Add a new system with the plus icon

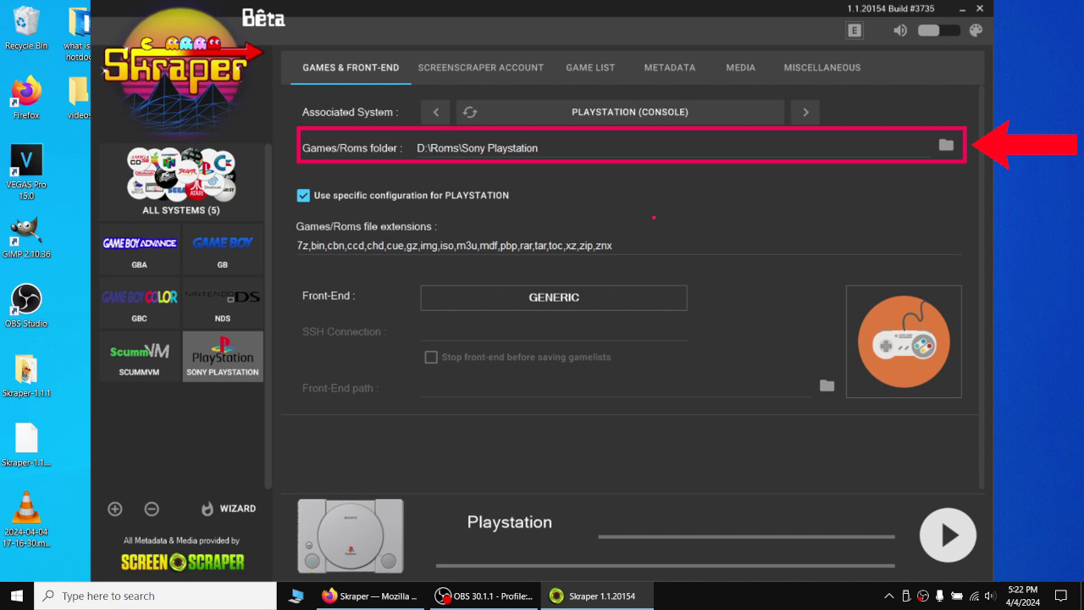[114, 508]
